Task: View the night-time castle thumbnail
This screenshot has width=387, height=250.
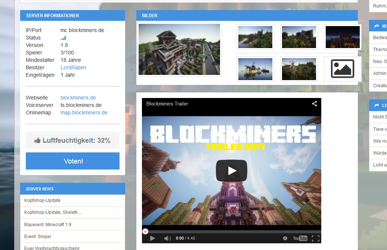Action: click(342, 37)
